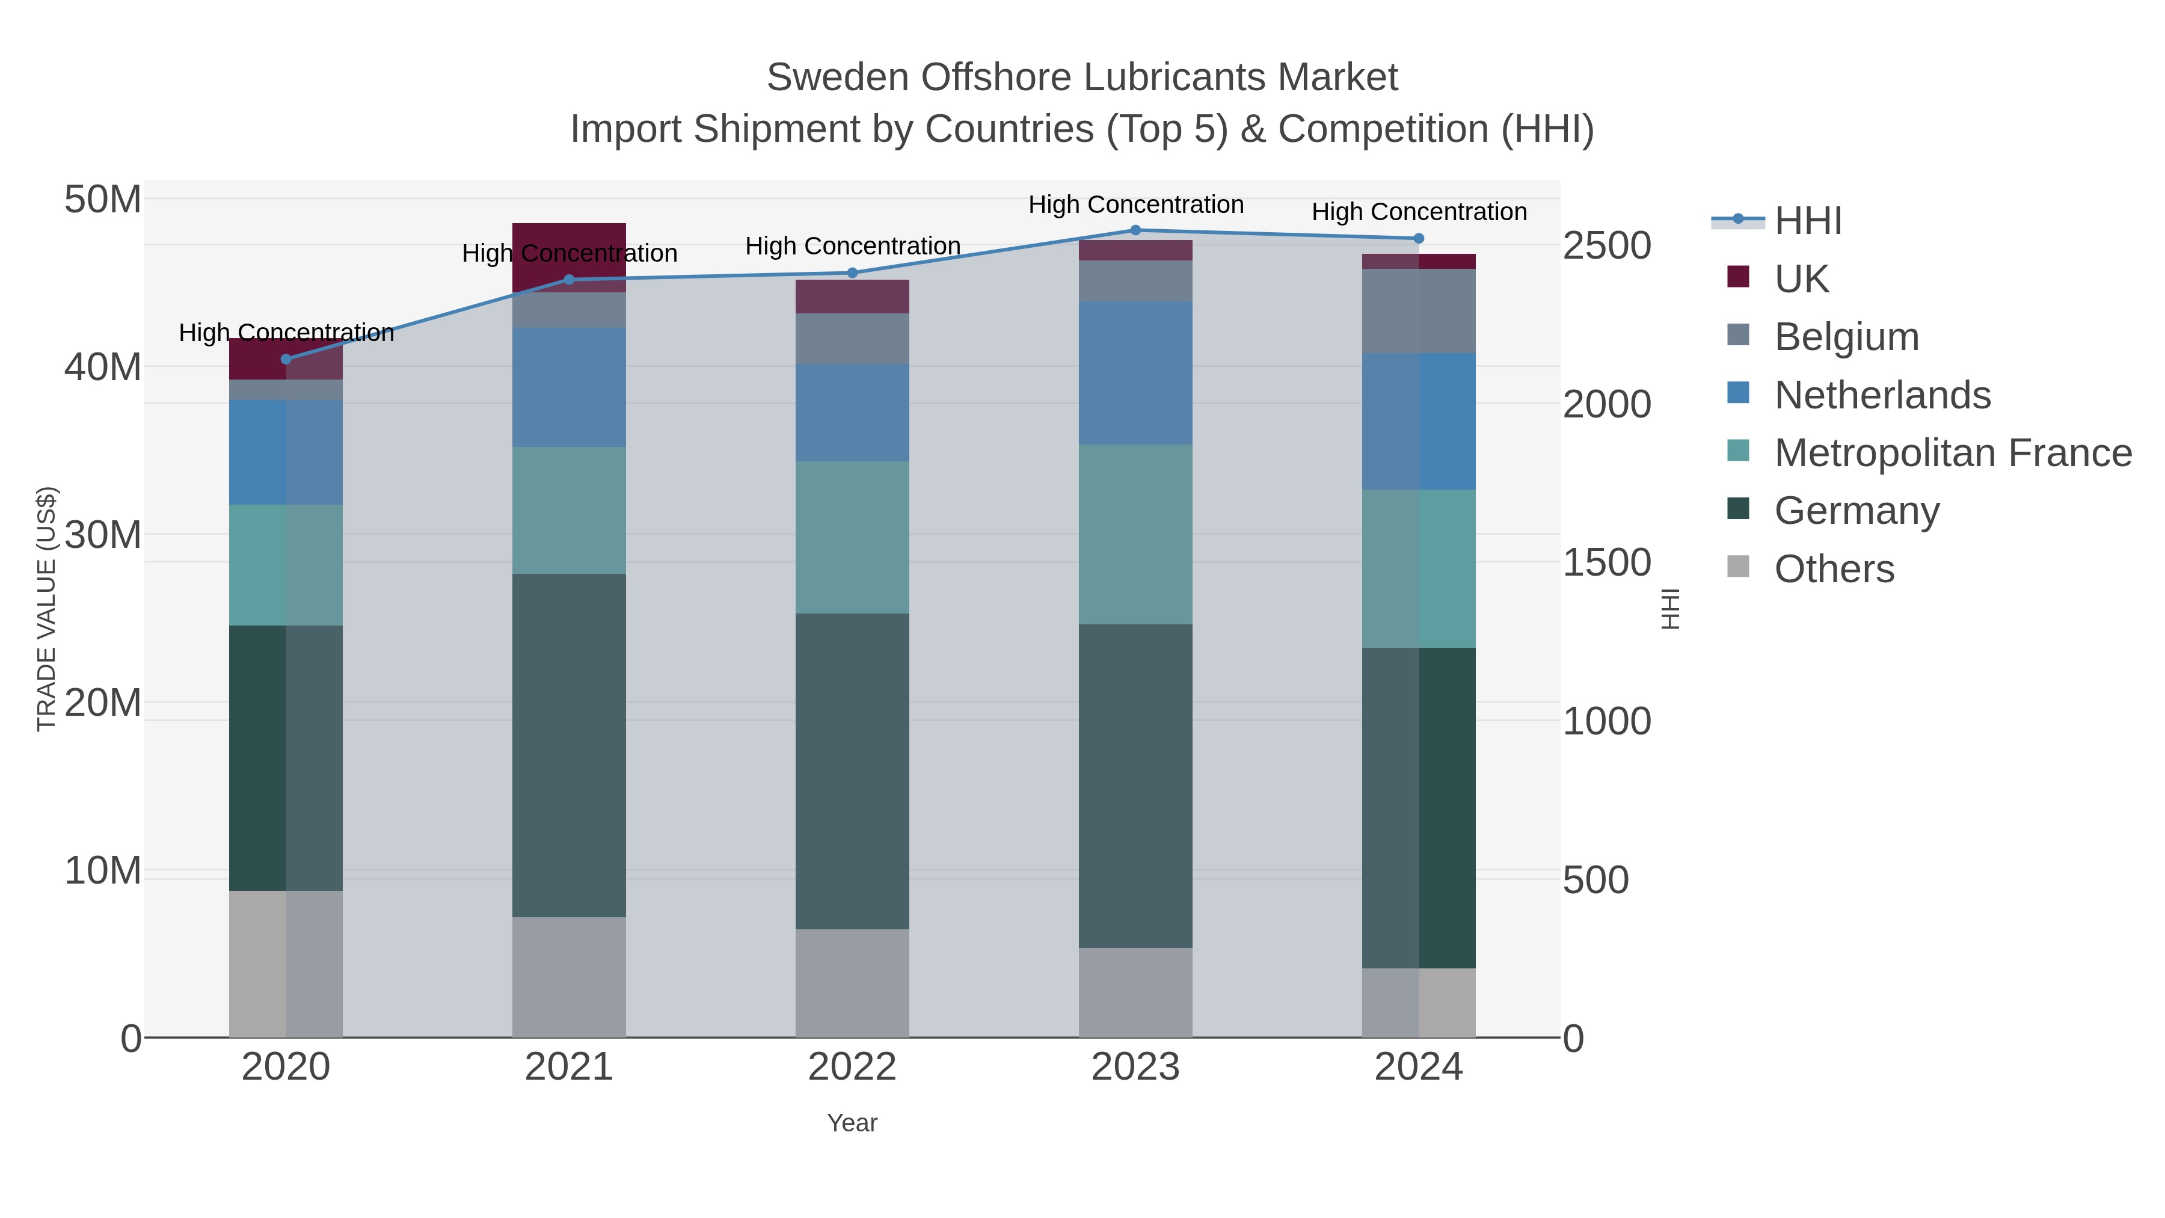
Task: Click the 20M left axis tick label
Action: coord(102,703)
